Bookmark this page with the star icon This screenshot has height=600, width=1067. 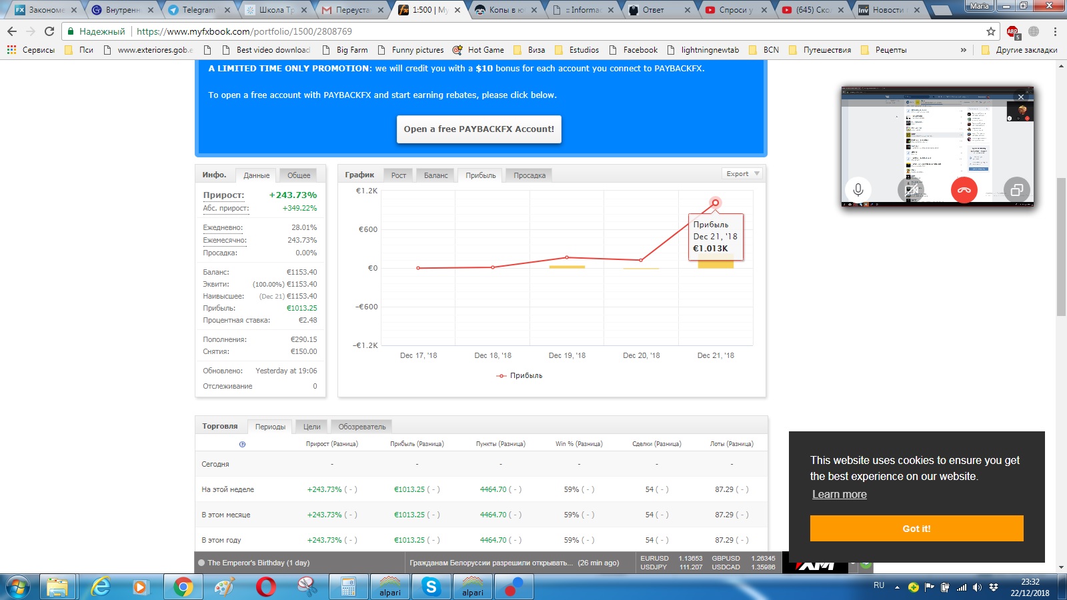coord(991,31)
